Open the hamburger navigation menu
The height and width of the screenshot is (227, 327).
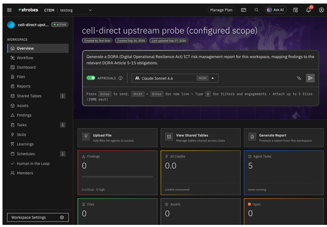(x=9, y=10)
